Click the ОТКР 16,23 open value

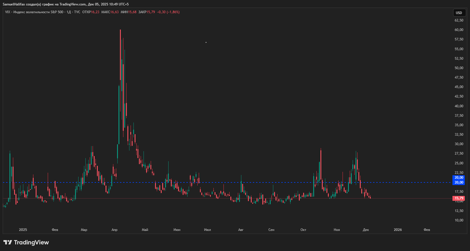(x=91, y=12)
